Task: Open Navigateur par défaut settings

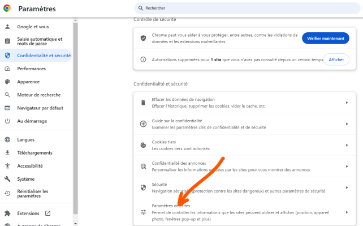Action: (40, 108)
